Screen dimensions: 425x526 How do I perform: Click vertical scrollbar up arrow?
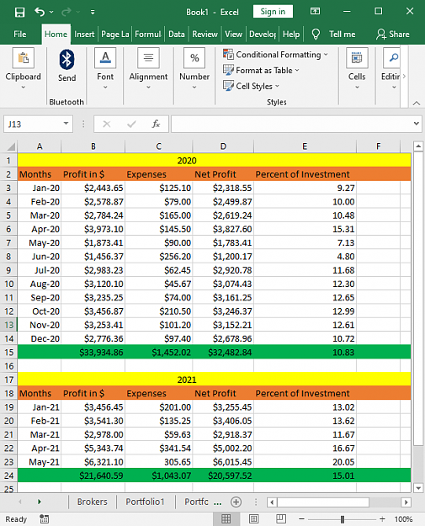pos(418,146)
